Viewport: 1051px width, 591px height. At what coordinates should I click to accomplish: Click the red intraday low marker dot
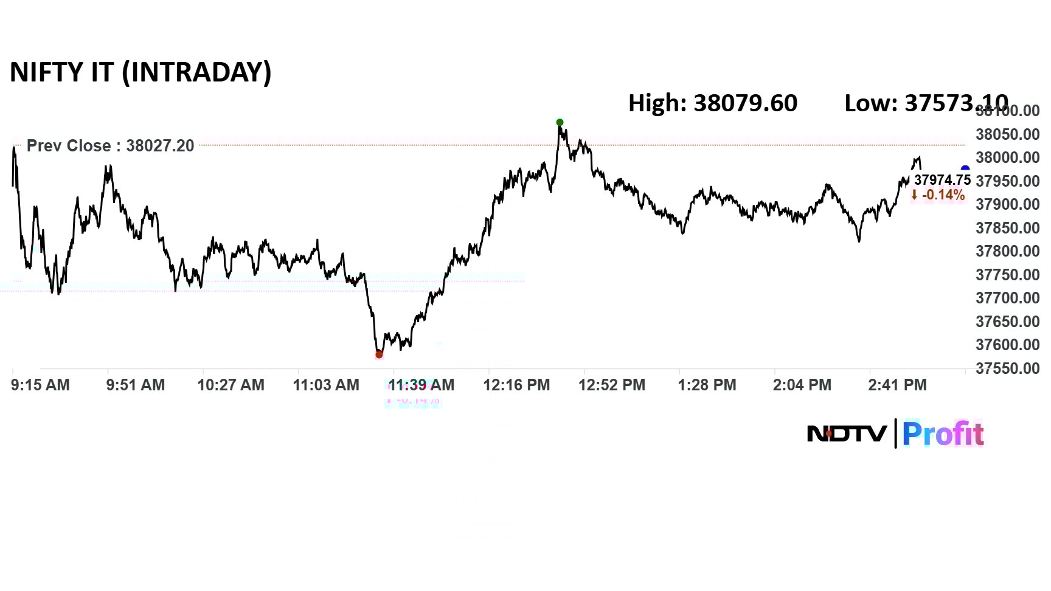(x=379, y=354)
